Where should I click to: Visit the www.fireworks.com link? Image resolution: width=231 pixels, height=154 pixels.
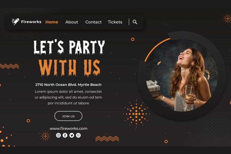[x=68, y=129]
